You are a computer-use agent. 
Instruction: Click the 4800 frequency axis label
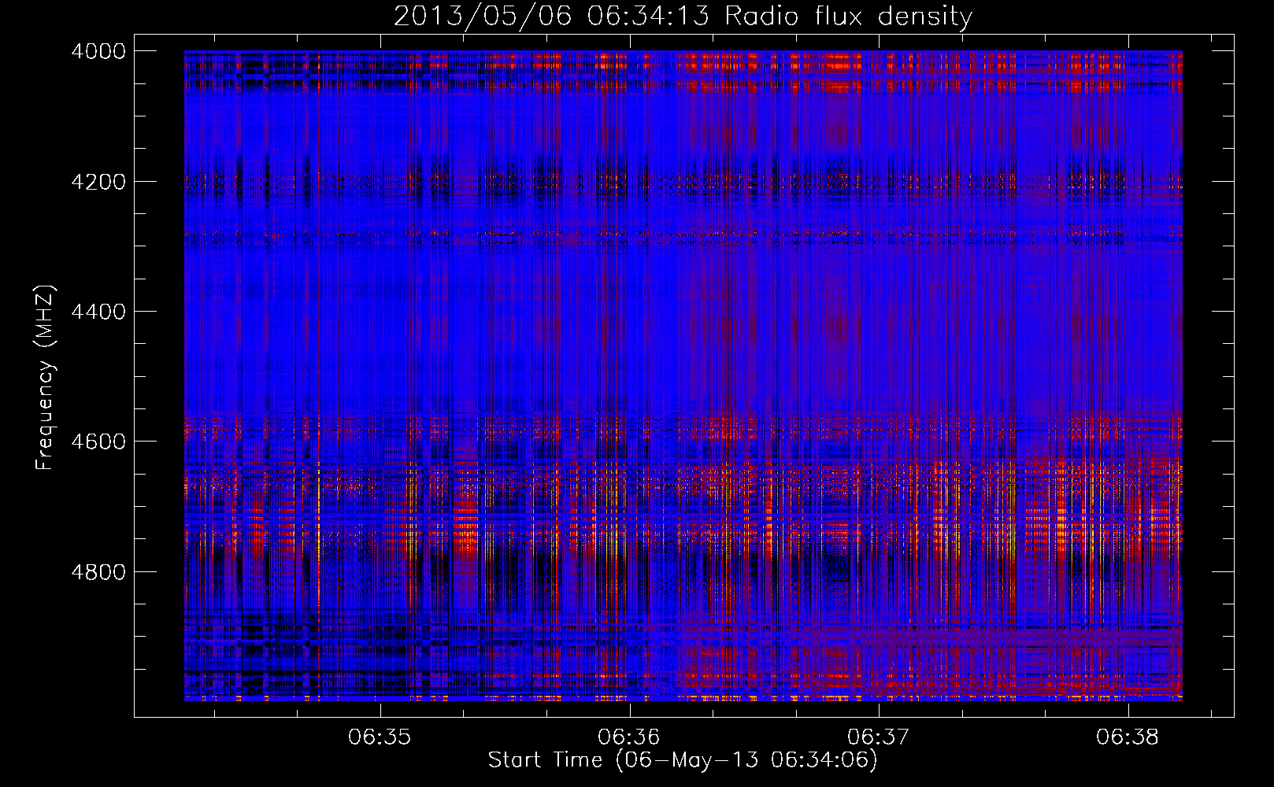[x=98, y=571]
